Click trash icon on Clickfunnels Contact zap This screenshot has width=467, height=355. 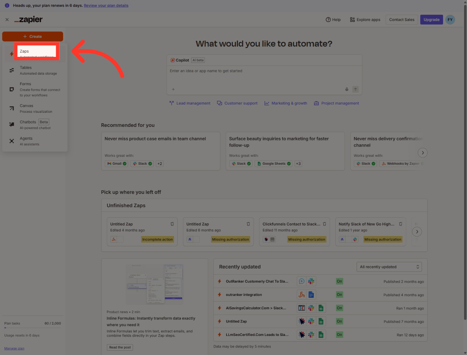pos(324,224)
